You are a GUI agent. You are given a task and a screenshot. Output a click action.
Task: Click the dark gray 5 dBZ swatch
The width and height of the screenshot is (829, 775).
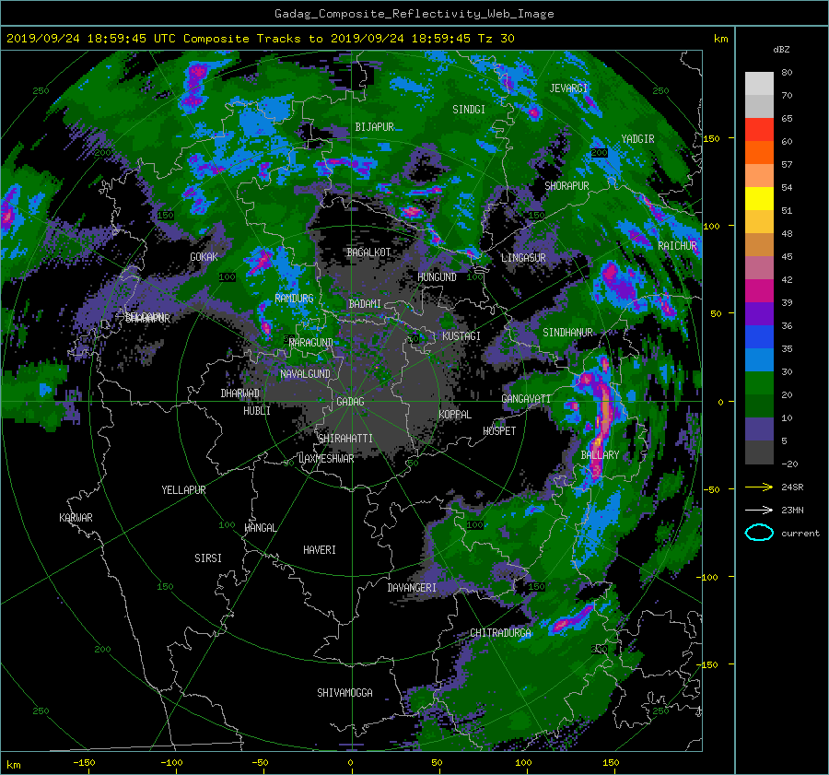coord(759,452)
